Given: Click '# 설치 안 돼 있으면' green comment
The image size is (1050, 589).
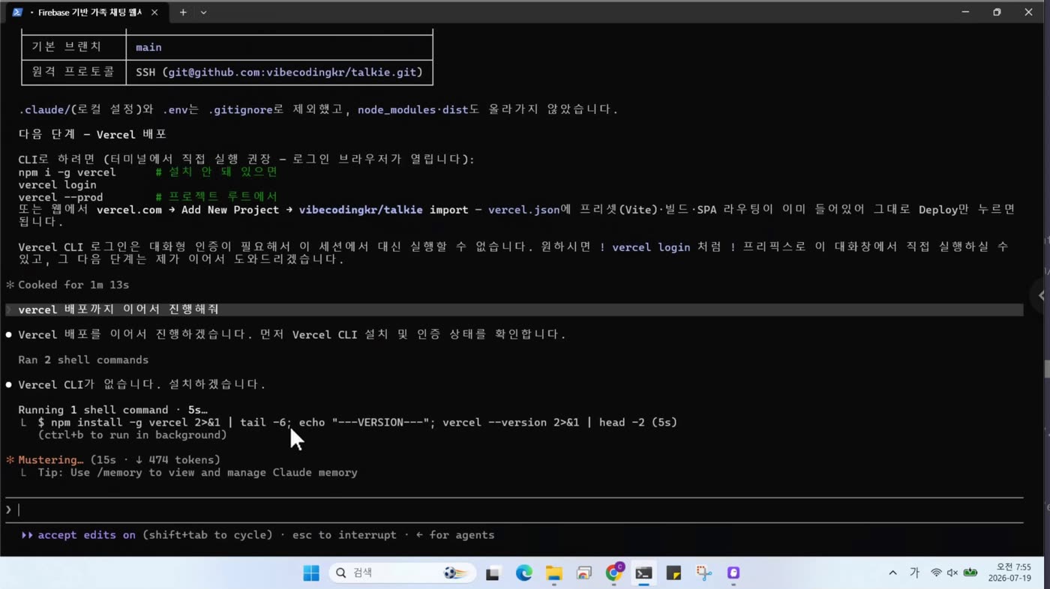Looking at the screenshot, I should pos(217,172).
